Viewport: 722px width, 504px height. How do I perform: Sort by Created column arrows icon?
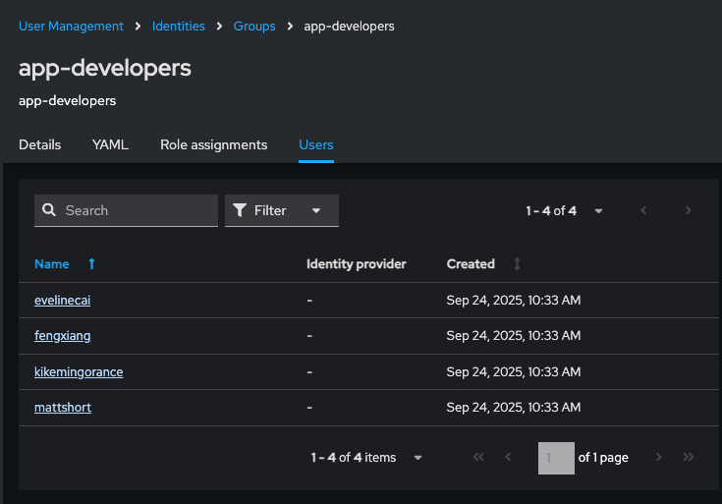pos(518,264)
